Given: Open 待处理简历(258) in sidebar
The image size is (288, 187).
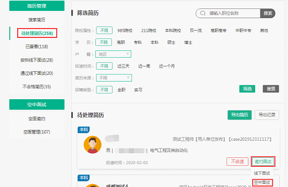Looking at the screenshot, I should pyautogui.click(x=37, y=33).
